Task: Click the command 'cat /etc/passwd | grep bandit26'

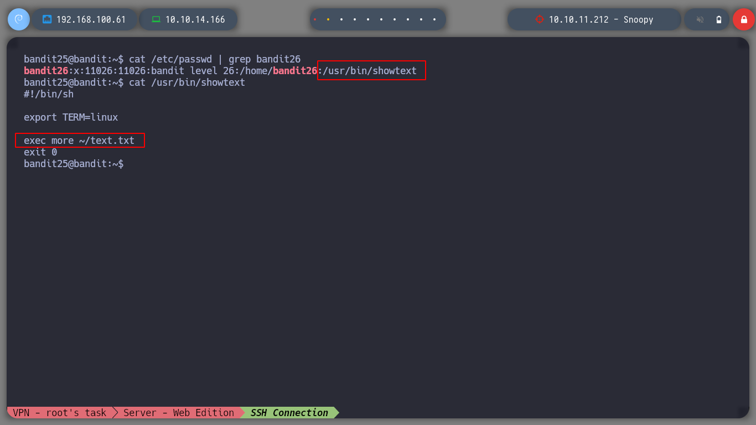Action: click(215, 59)
